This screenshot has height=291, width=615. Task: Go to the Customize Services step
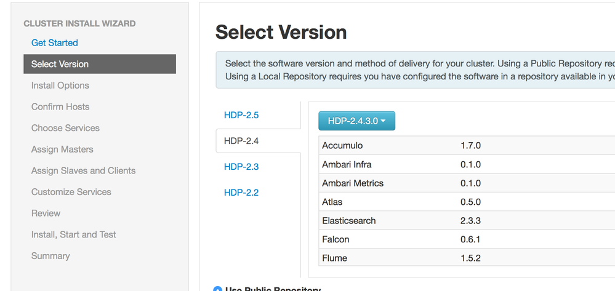pyautogui.click(x=71, y=192)
